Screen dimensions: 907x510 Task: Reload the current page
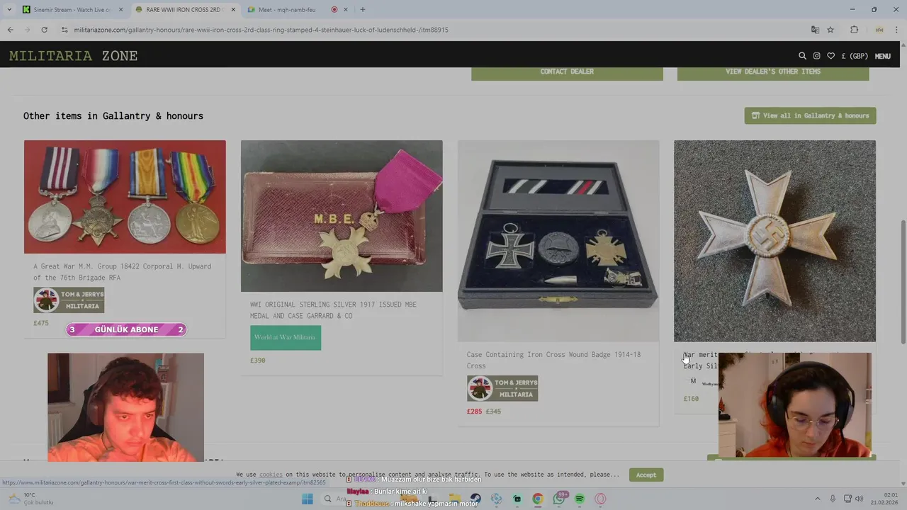coord(44,30)
